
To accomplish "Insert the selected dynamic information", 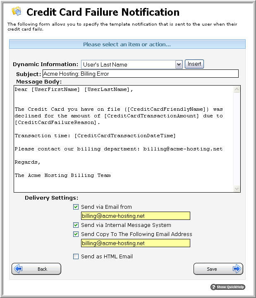I will 194,64.
